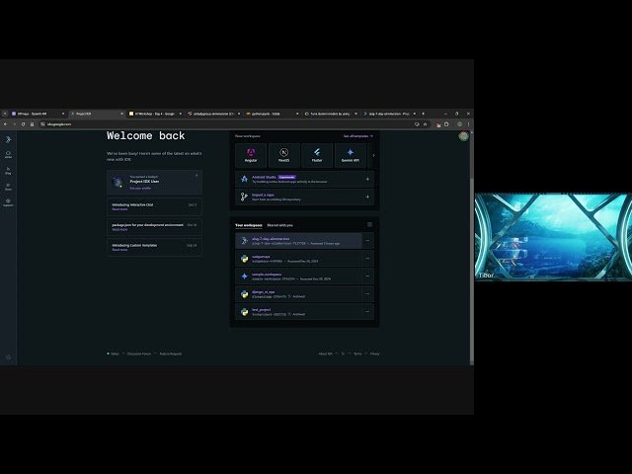Switch to the Workshop Google browser tab

[x=155, y=114]
